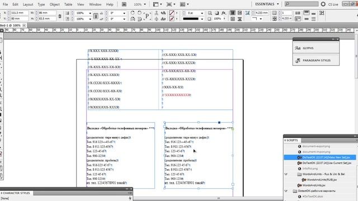Open the Help menu

[110, 4]
